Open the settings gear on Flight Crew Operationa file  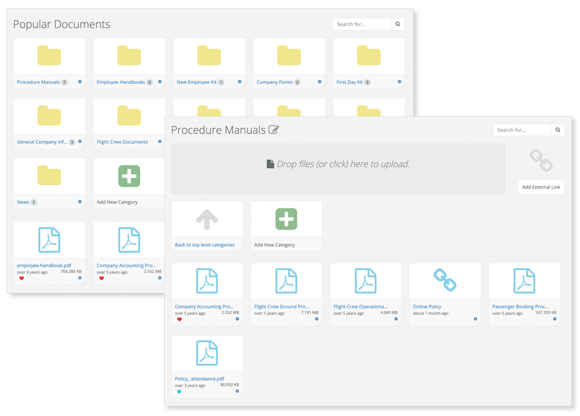(x=396, y=320)
